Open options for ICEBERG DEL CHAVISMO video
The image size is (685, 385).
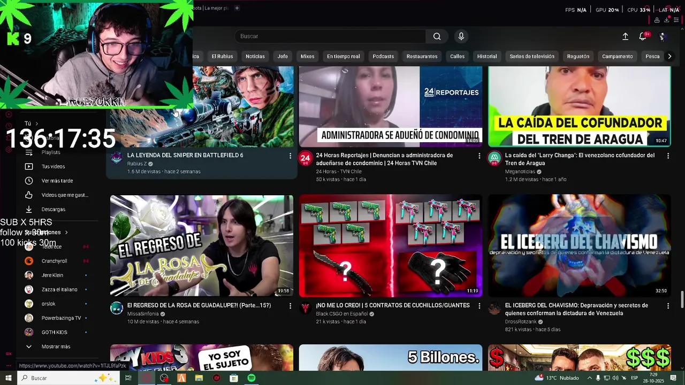click(x=668, y=306)
